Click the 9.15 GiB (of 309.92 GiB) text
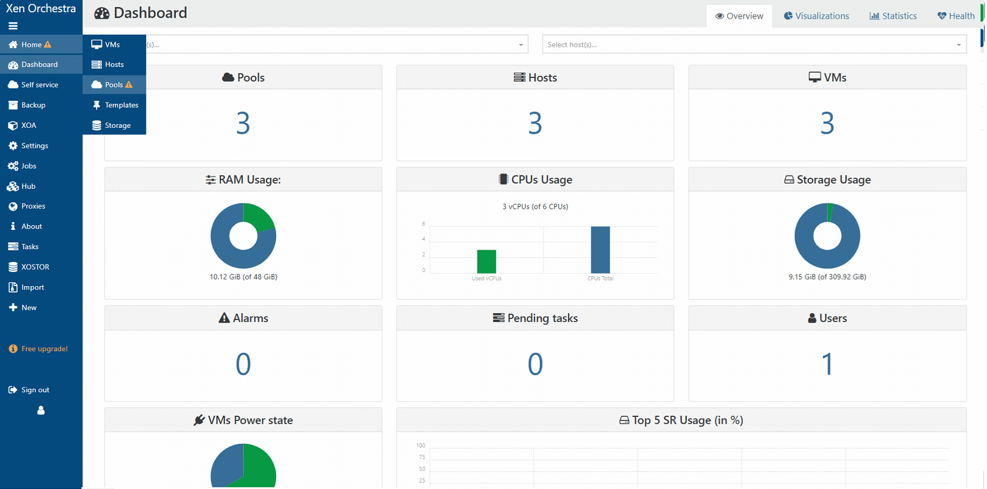Image resolution: width=987 pixels, height=489 pixels. tap(827, 277)
